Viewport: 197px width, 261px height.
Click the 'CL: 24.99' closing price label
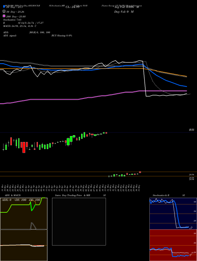(72, 7)
